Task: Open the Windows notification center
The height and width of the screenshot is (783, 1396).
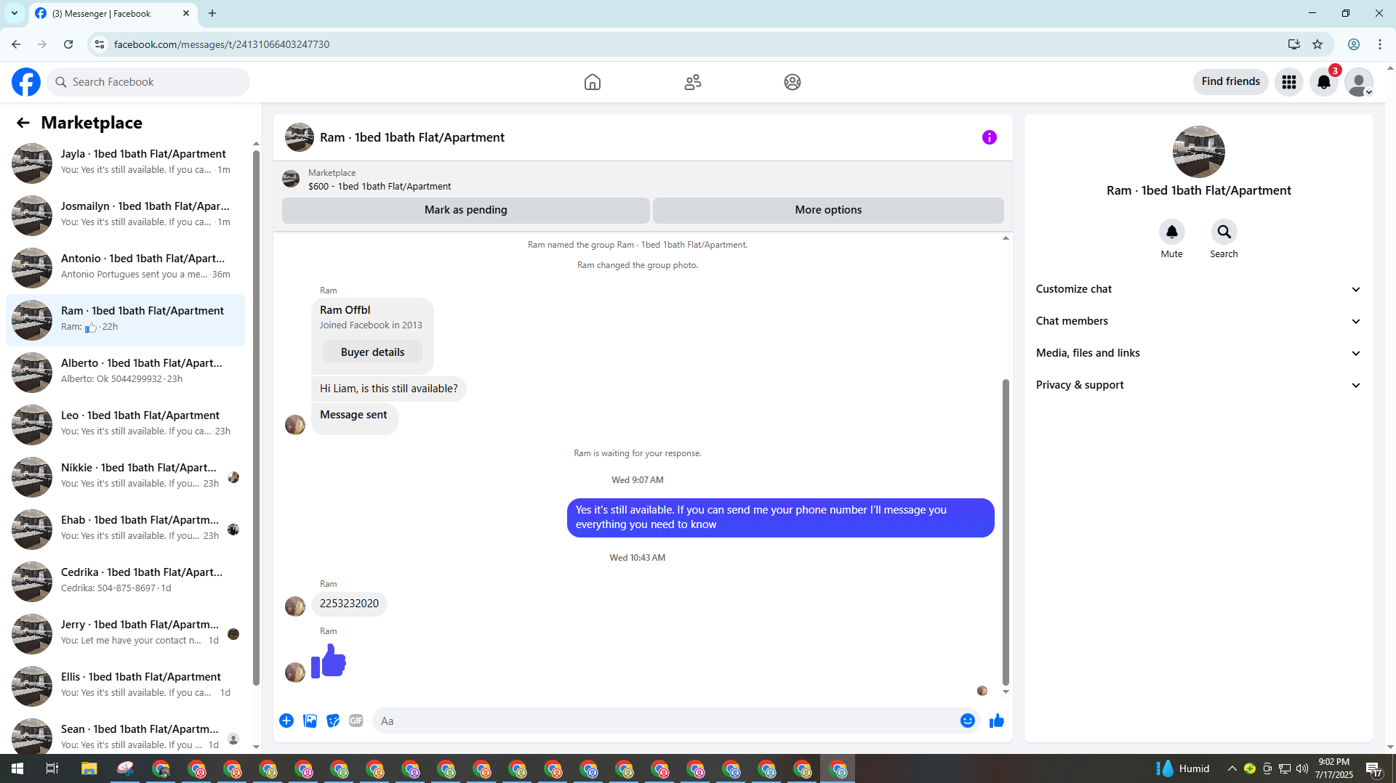Action: [1373, 768]
